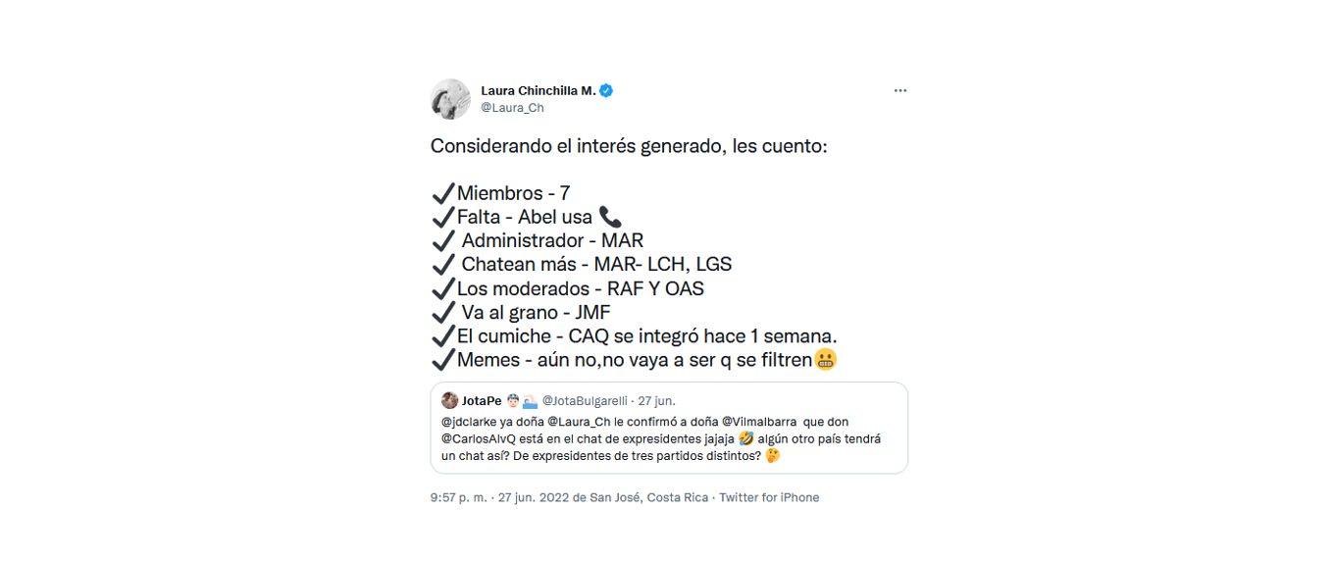Screen dimensions: 1333x562
Task: Click JotaPe's small avatar in the quoted tweet
Action: [449, 400]
